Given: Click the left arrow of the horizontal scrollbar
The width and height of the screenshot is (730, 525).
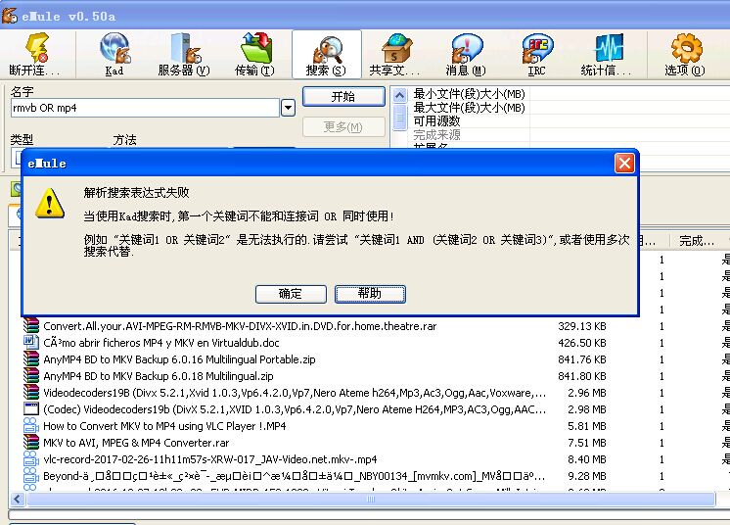Looking at the screenshot, I should 18,500.
